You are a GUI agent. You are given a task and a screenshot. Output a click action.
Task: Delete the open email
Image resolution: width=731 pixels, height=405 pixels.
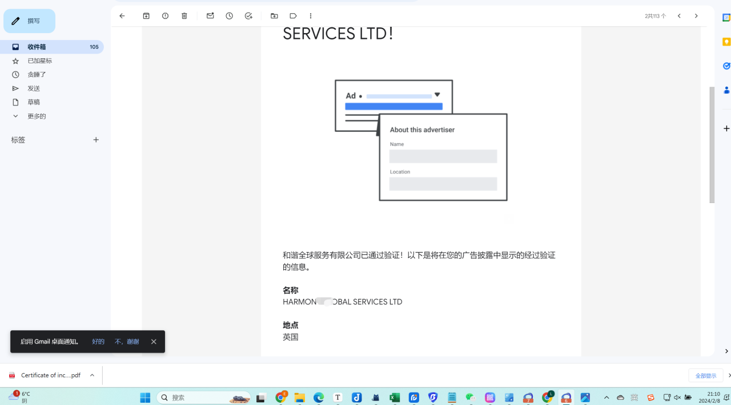184,16
